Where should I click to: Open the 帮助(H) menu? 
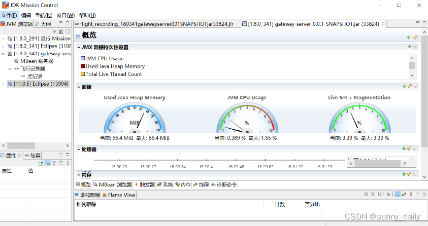click(x=87, y=15)
